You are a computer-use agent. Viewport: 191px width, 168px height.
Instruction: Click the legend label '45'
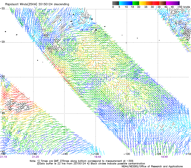pyautogui.click(x=172, y=7)
